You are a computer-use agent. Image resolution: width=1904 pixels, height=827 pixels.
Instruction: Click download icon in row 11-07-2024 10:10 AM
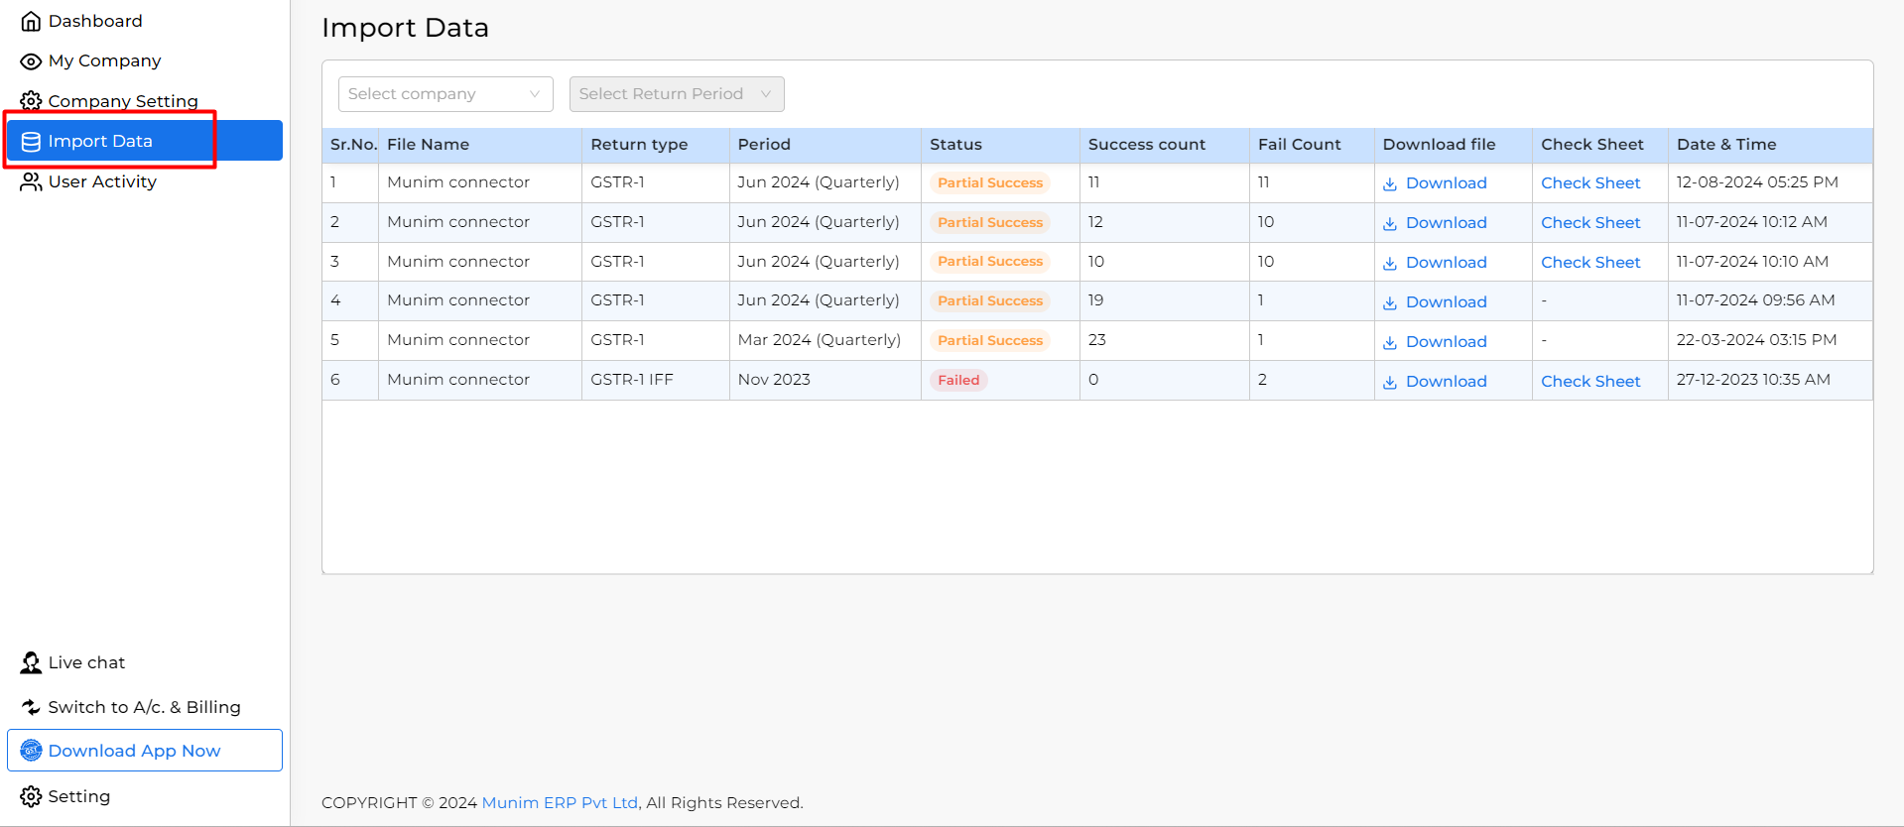point(1390,263)
